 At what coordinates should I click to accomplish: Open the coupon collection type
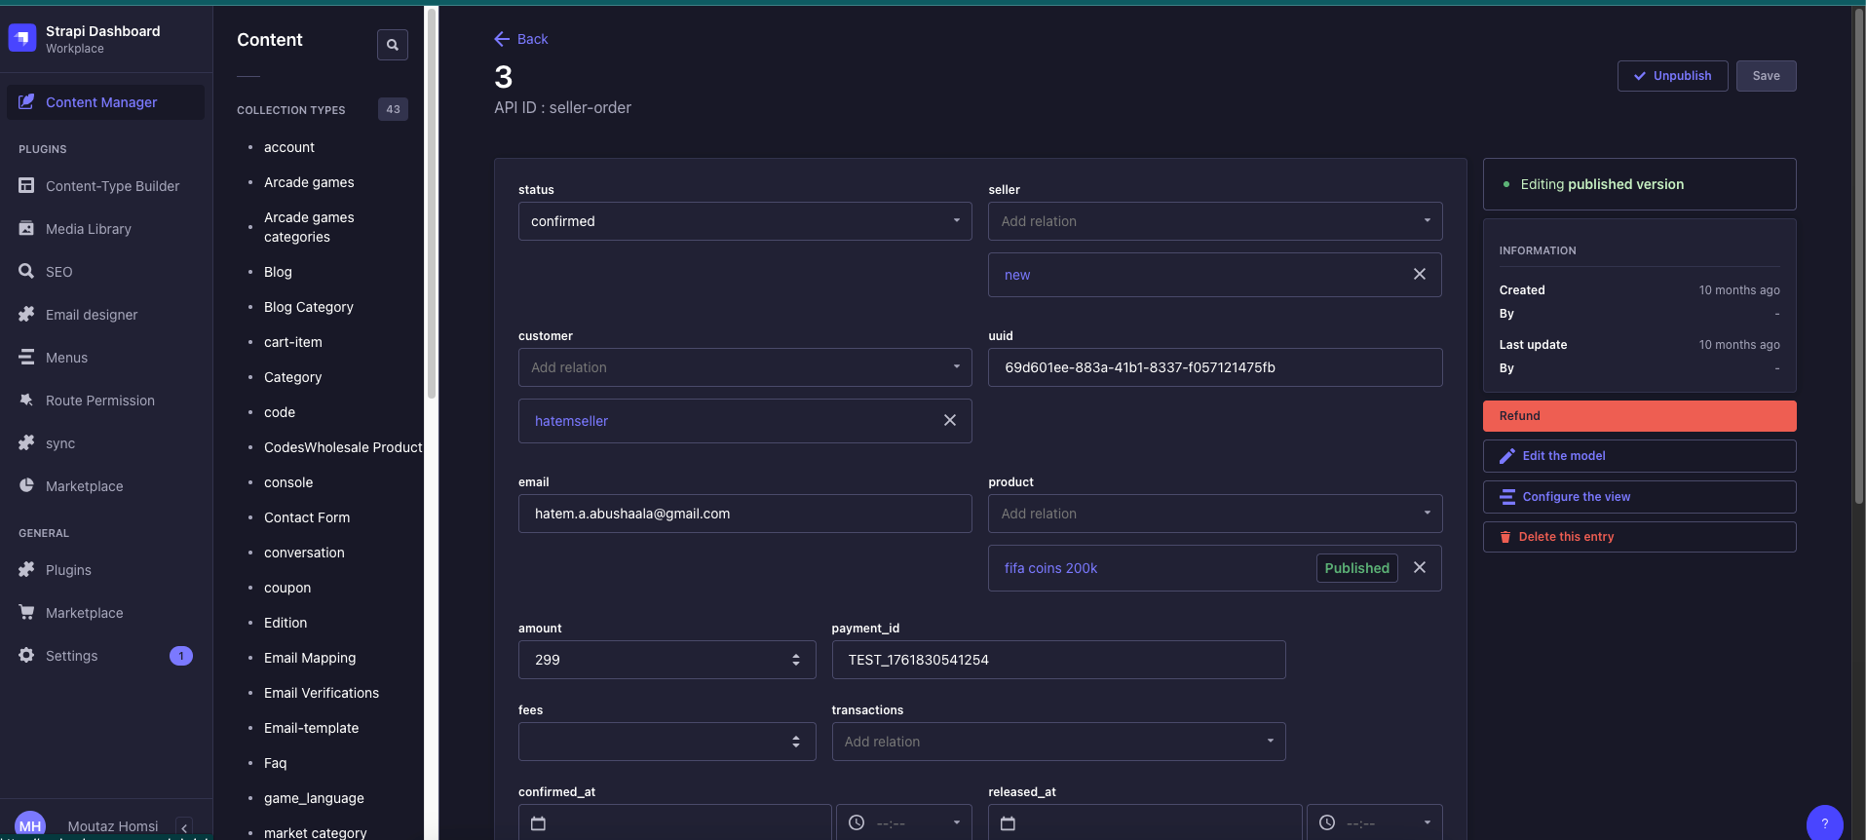[287, 588]
